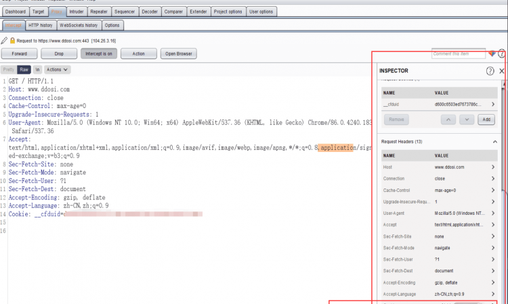Viewport: 508px width, 304px height.
Task: Select the Proxy tab
Action: point(57,11)
